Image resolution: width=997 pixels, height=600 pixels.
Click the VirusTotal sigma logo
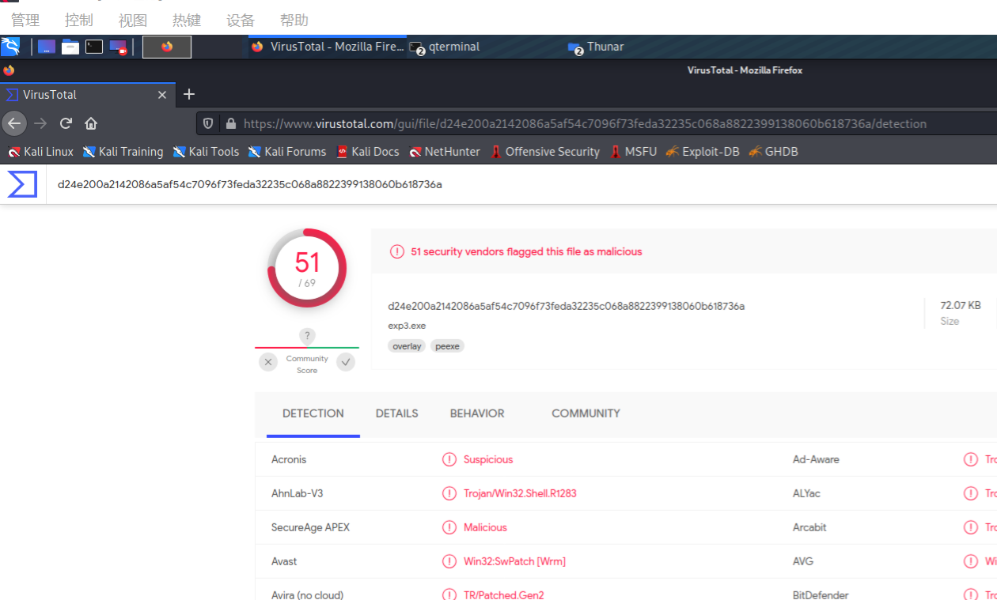tap(22, 184)
